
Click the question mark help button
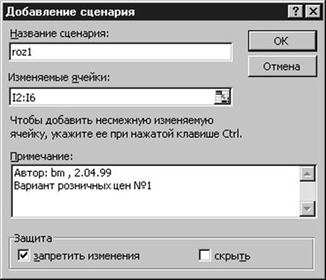[295, 11]
